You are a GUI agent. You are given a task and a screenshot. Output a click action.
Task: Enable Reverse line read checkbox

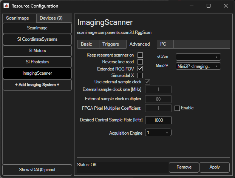coord(140,62)
